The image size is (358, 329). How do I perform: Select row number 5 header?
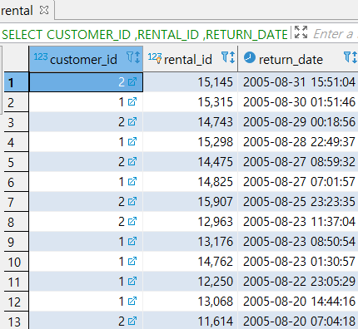click(16, 162)
